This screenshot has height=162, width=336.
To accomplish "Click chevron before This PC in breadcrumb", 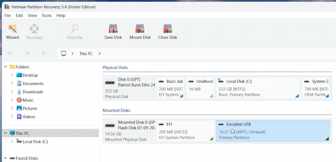I will tap(72, 53).
